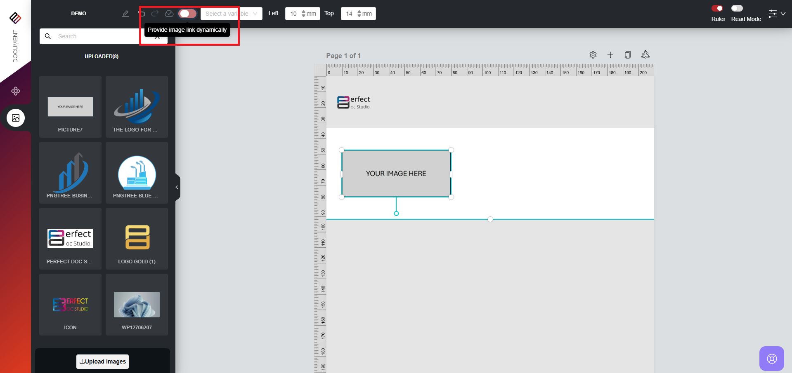Viewport: 792px width, 373px height.
Task: Collapse the left images panel
Action: [x=177, y=187]
